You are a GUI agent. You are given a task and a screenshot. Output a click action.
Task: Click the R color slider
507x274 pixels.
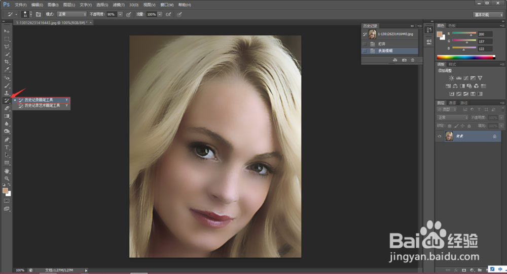pos(464,33)
